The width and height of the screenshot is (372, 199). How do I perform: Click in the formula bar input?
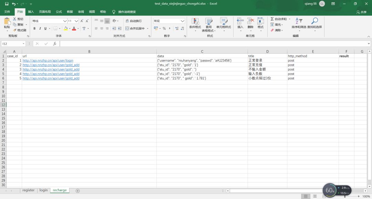point(214,44)
